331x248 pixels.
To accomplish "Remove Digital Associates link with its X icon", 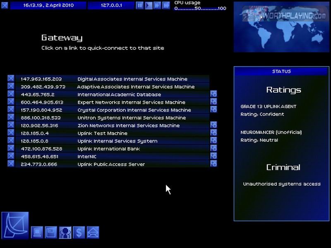I will 11,79.
